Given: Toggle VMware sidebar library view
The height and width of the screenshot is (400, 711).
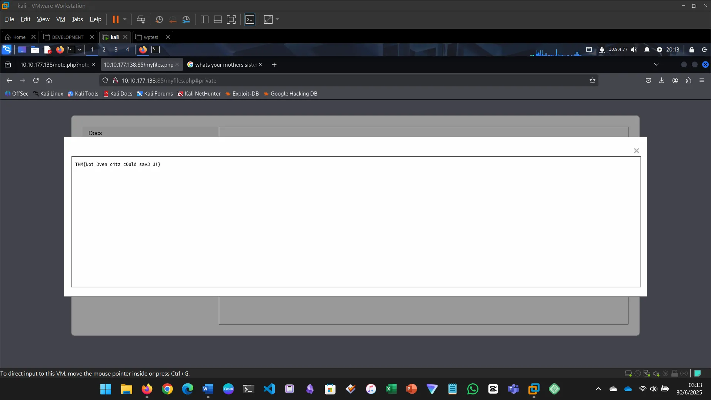Looking at the screenshot, I should point(204,19).
